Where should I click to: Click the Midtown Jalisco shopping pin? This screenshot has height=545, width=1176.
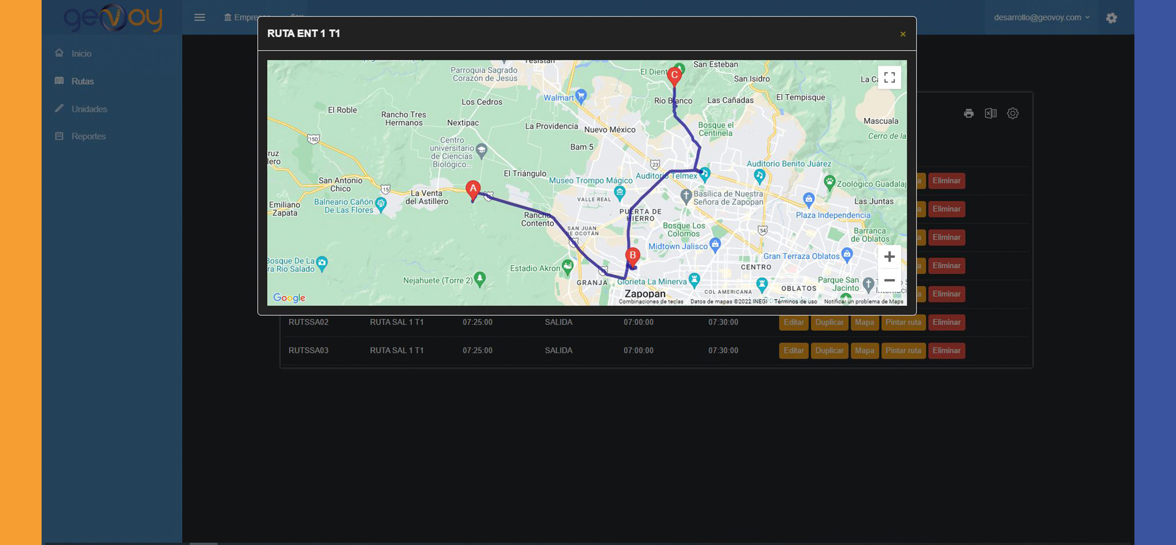(x=715, y=244)
